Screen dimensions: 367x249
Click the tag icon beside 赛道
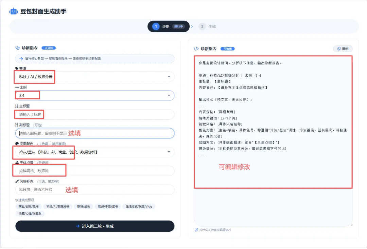pyautogui.click(x=17, y=69)
